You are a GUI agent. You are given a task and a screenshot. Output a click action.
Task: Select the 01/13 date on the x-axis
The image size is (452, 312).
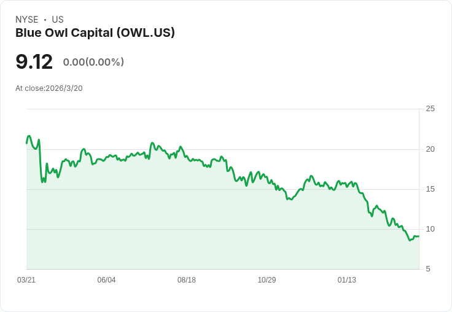tap(347, 280)
